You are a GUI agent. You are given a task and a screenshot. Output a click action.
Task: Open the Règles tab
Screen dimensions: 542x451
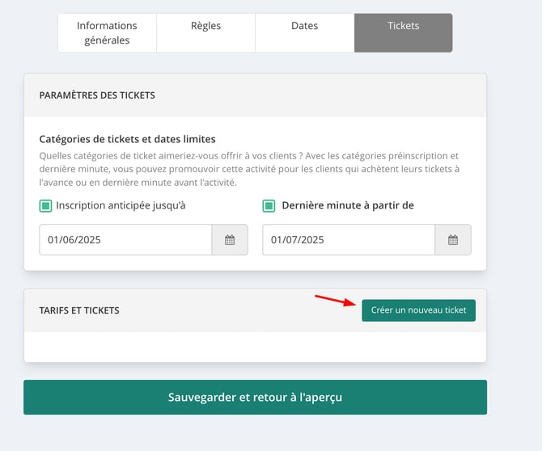pos(205,33)
